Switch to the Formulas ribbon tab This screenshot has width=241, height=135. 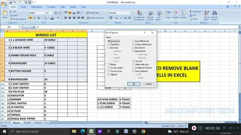coord(51,7)
